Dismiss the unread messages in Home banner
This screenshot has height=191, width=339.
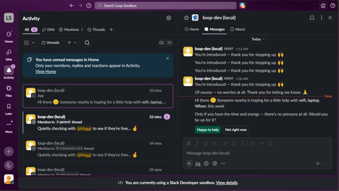pyautogui.click(x=167, y=58)
